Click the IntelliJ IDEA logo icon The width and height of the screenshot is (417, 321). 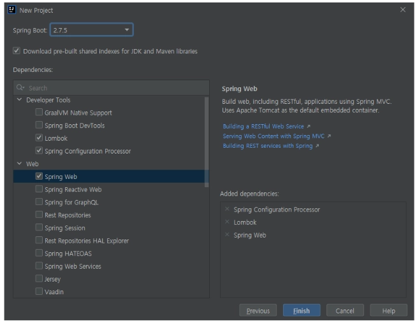(x=11, y=10)
